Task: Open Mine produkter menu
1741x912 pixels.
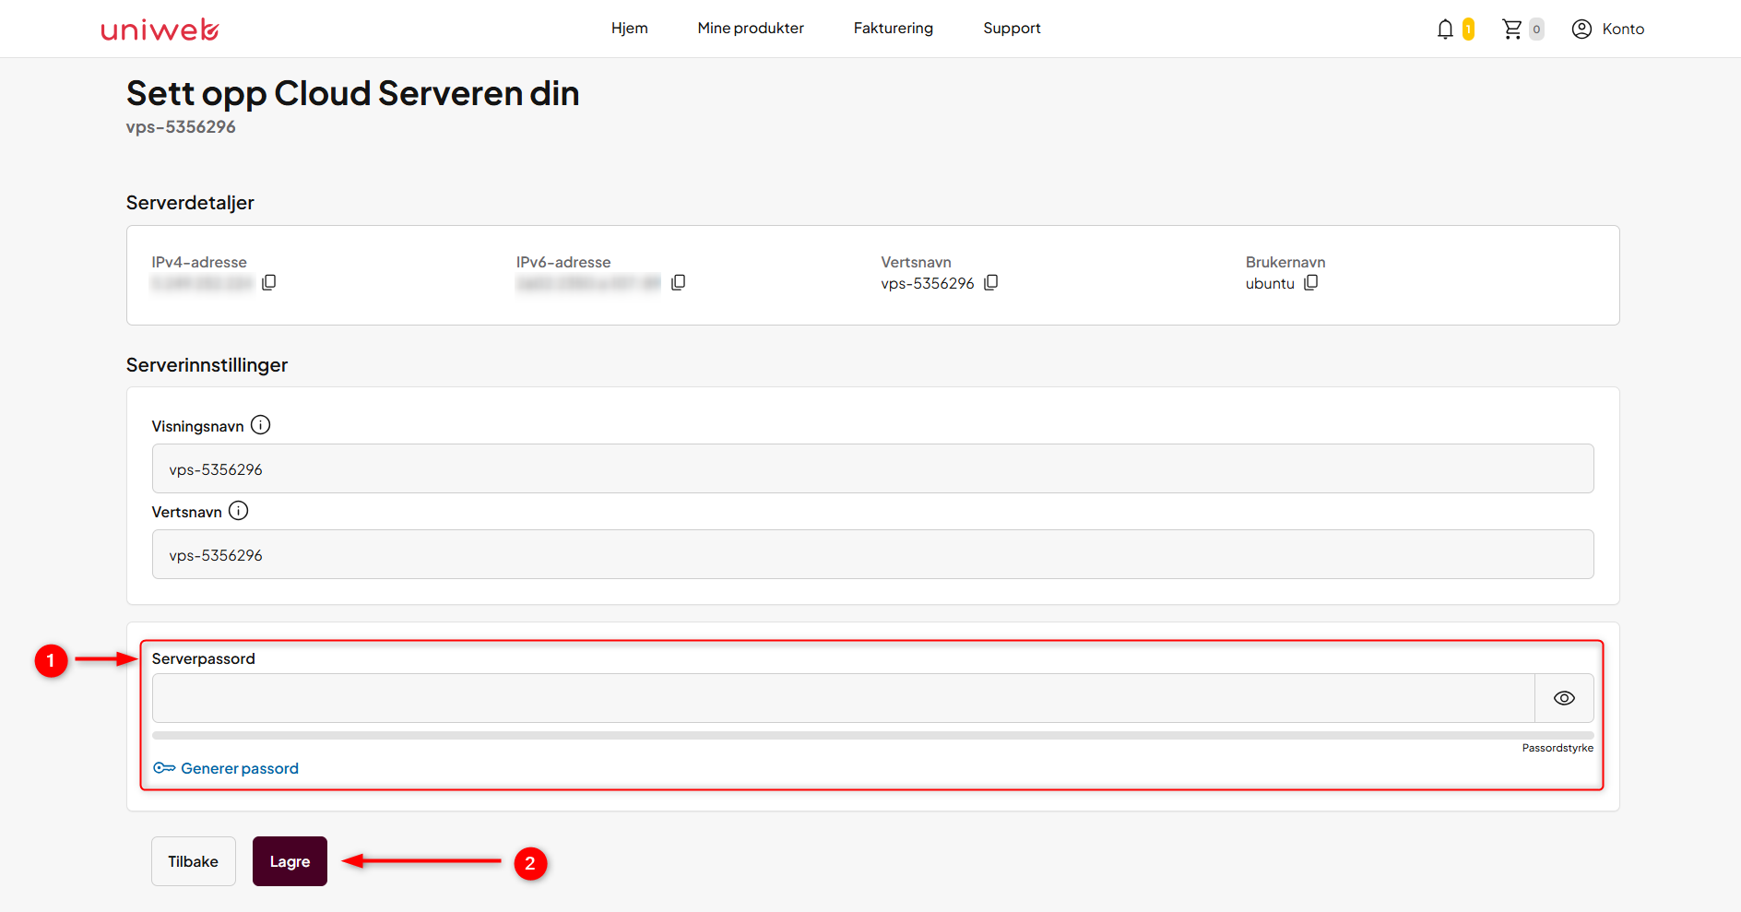Action: click(751, 29)
